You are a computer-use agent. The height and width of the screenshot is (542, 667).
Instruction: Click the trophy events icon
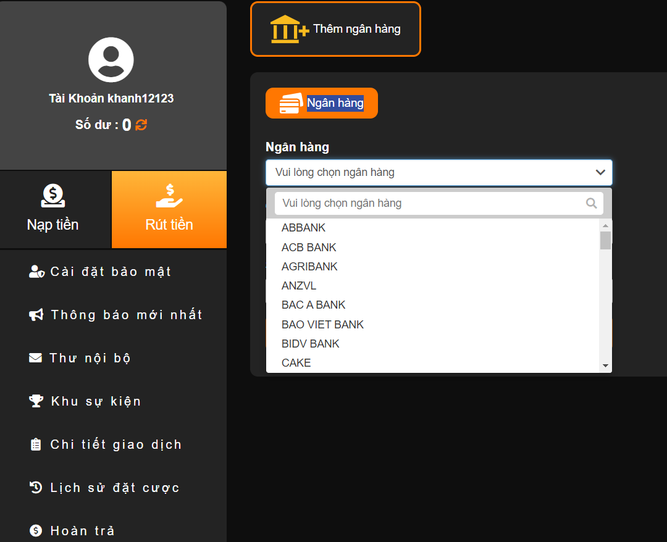[x=36, y=401]
